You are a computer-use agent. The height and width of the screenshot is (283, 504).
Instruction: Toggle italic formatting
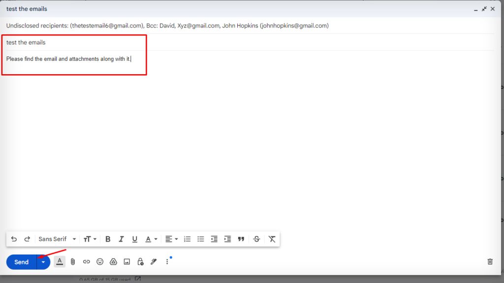click(x=121, y=239)
